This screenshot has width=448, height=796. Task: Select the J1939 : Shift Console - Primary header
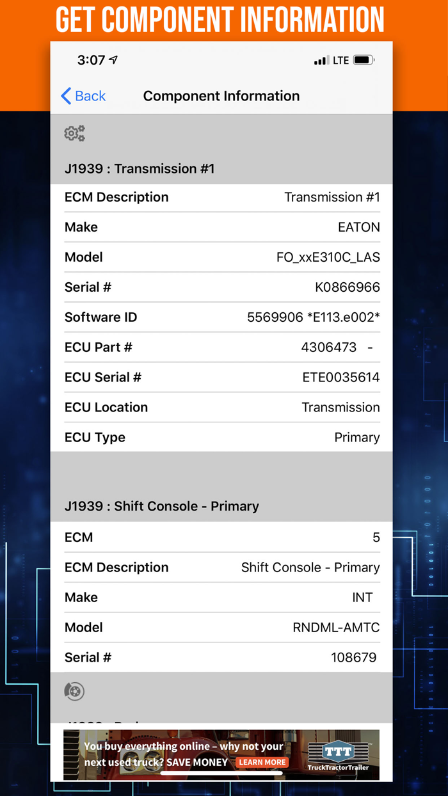(x=162, y=505)
